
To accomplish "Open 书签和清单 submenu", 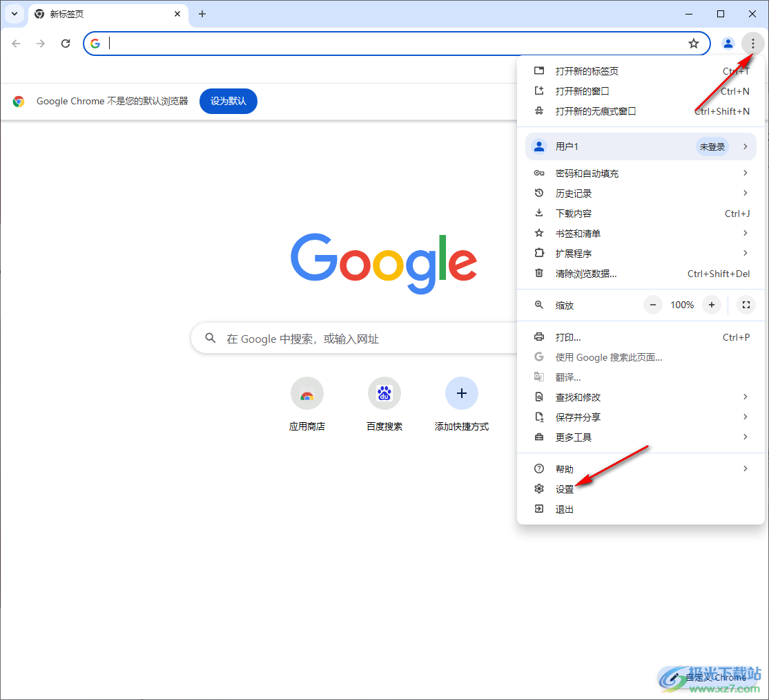I will (x=641, y=234).
